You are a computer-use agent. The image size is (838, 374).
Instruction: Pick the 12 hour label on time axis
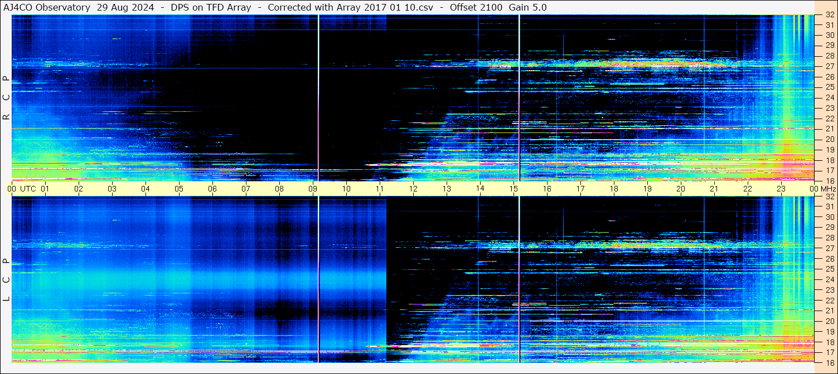click(x=413, y=189)
